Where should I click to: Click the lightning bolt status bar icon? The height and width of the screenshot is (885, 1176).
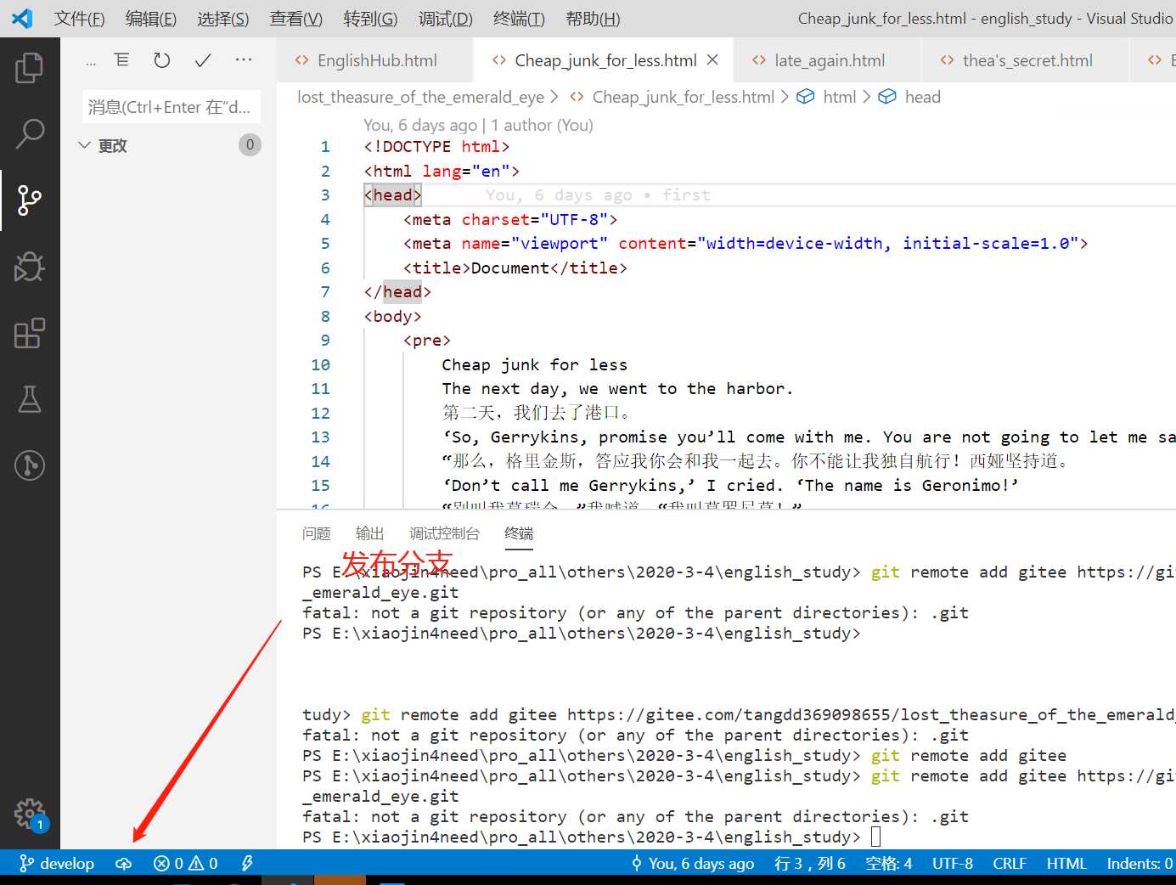click(247, 863)
